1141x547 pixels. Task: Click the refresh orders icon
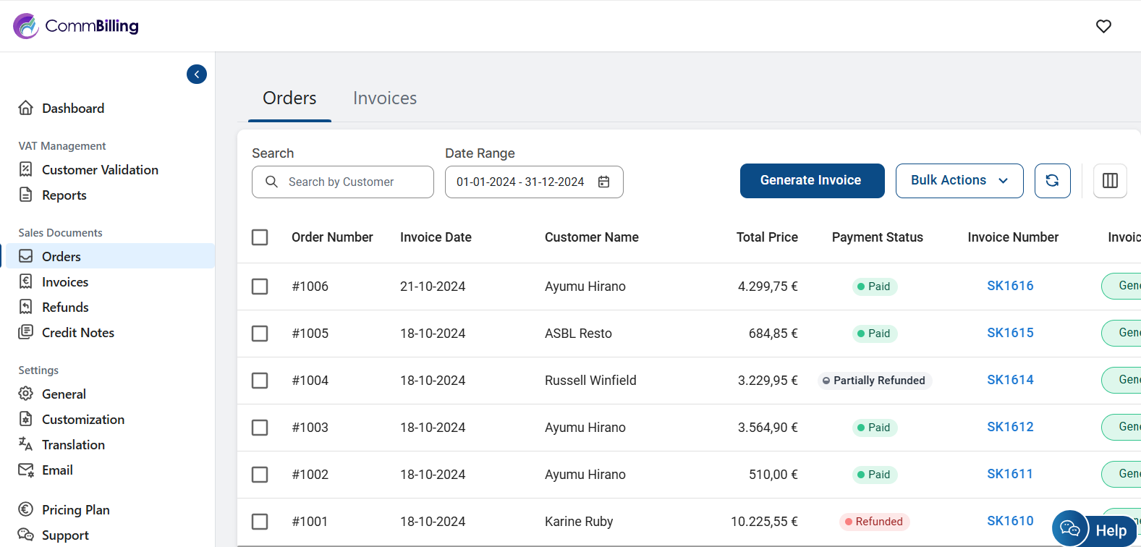coord(1052,181)
